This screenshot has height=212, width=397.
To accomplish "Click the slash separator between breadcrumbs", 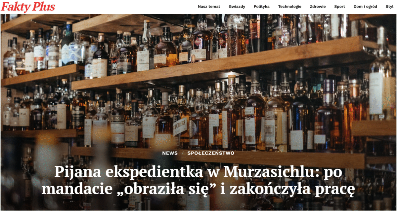I will pos(183,153).
